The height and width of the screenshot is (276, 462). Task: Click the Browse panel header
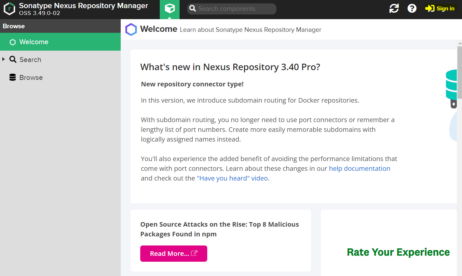coord(60,26)
